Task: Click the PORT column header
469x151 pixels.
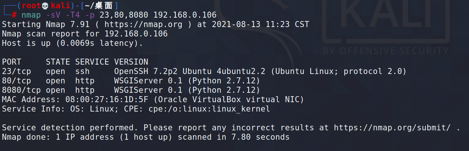Action: pos(12,62)
